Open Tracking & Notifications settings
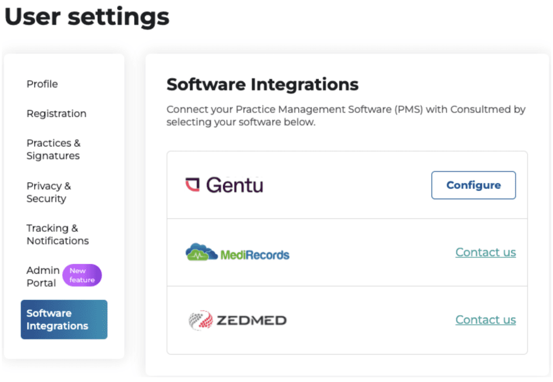Image resolution: width=553 pixels, height=382 pixels. pos(57,234)
